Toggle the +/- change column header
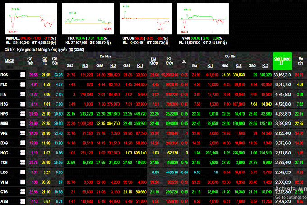Viewport: 307px width, 205px height. [x=184, y=60]
